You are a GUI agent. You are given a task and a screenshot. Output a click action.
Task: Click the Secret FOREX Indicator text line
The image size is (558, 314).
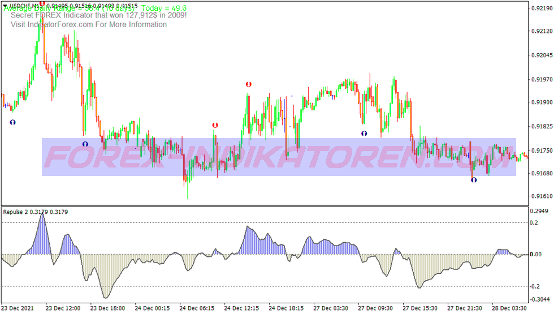(x=98, y=15)
